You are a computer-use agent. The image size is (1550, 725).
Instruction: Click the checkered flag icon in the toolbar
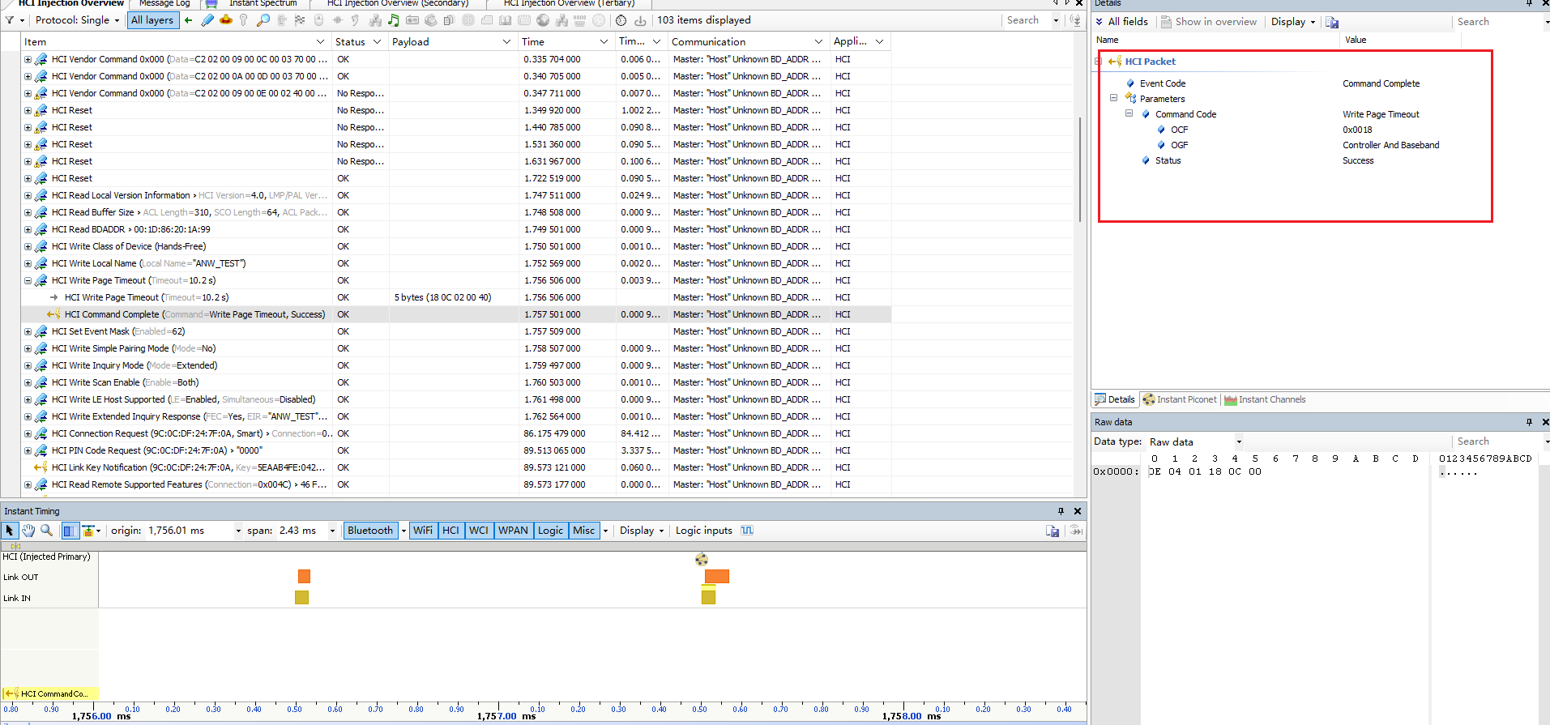300,20
